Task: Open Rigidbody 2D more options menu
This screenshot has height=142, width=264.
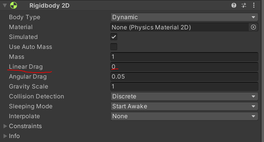Action: pyautogui.click(x=254, y=5)
